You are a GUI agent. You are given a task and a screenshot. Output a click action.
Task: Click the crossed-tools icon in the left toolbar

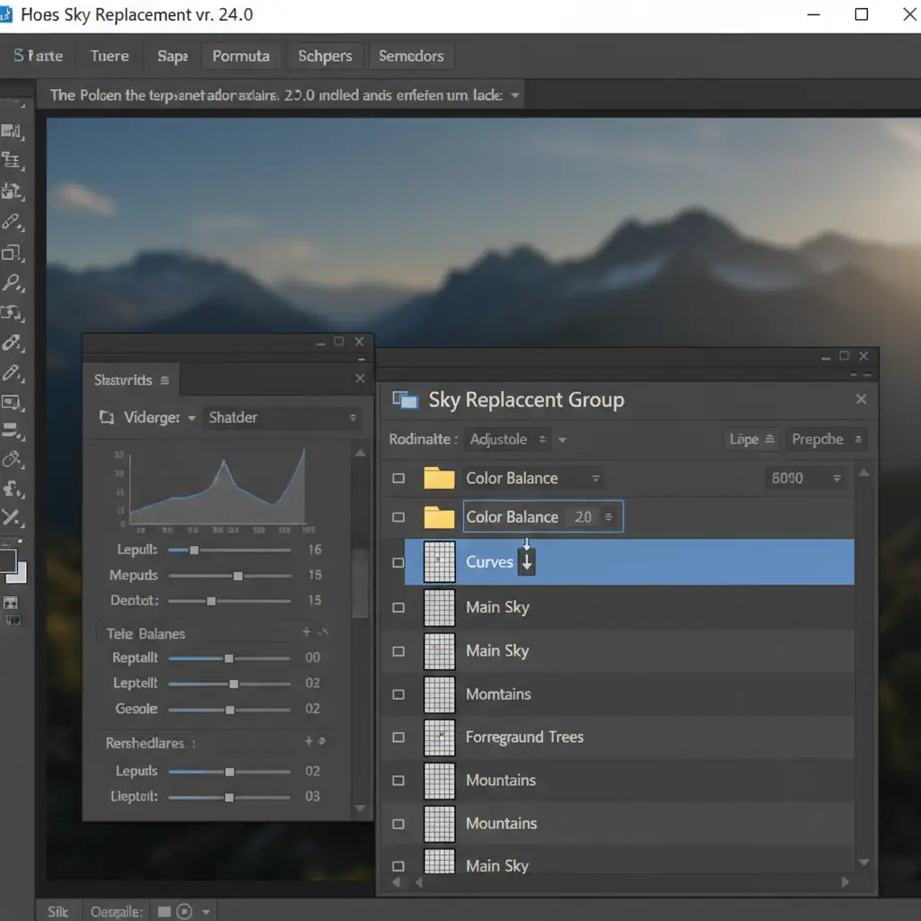tap(12, 516)
